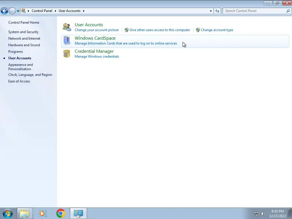This screenshot has width=292, height=219.
Task: Open the Windows Start menu
Action: point(7,213)
